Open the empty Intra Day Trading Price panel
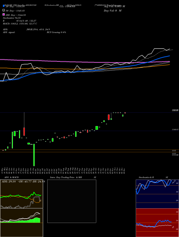 coord(72,201)
